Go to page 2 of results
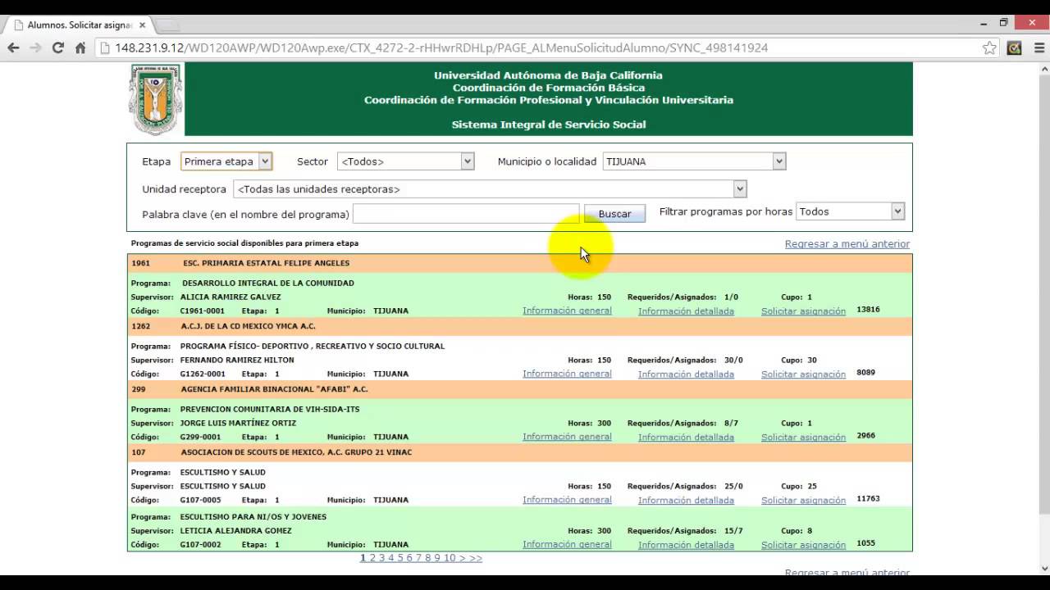Screen dimensions: 1050x590 [x=372, y=558]
